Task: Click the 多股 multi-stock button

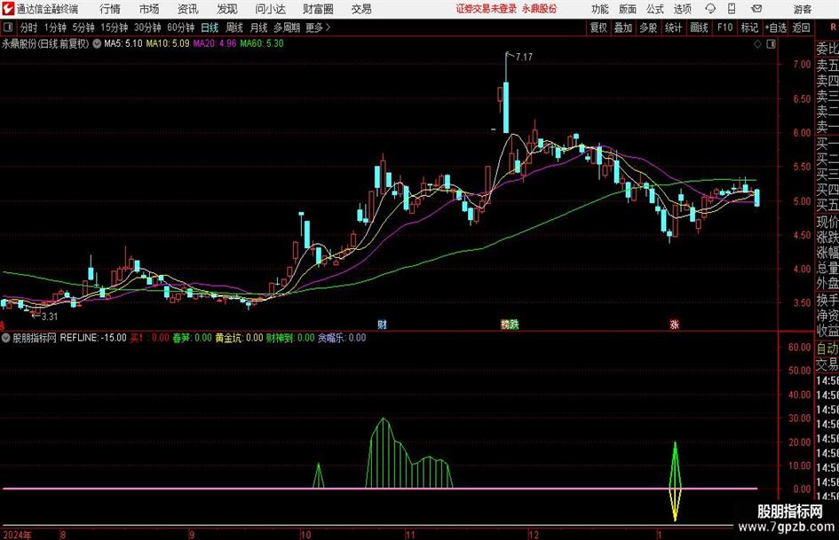Action: point(648,27)
